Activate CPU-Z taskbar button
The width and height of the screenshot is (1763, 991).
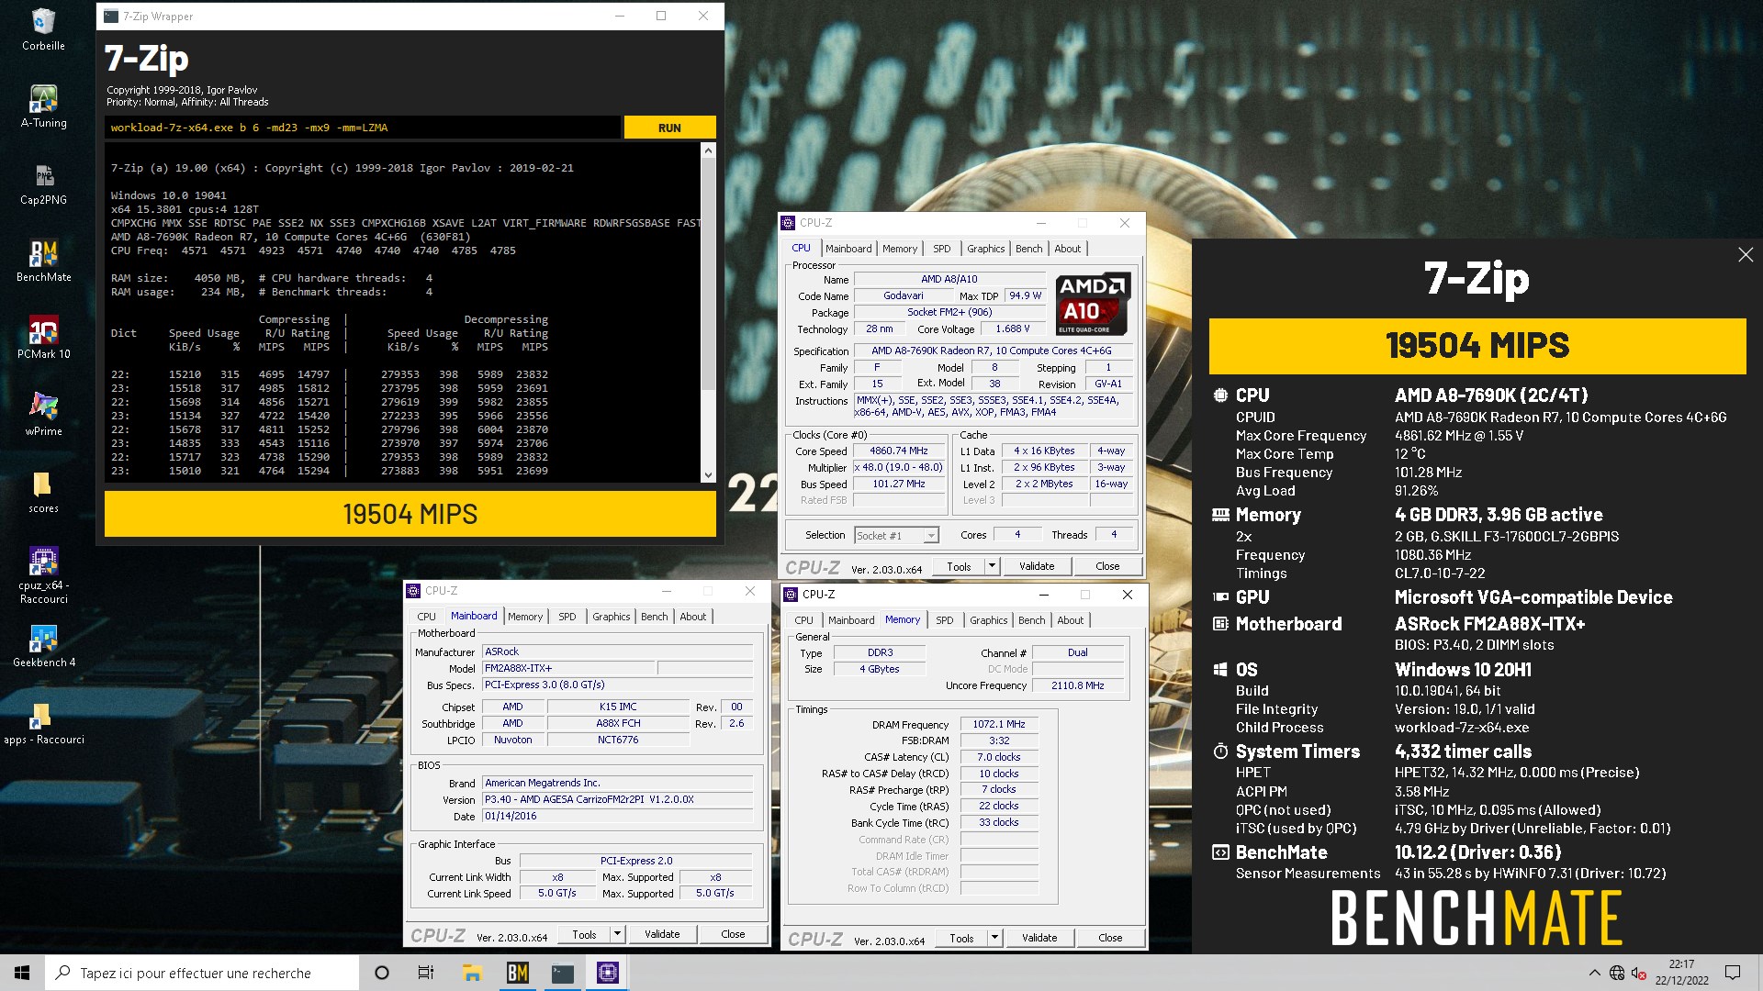coord(607,973)
